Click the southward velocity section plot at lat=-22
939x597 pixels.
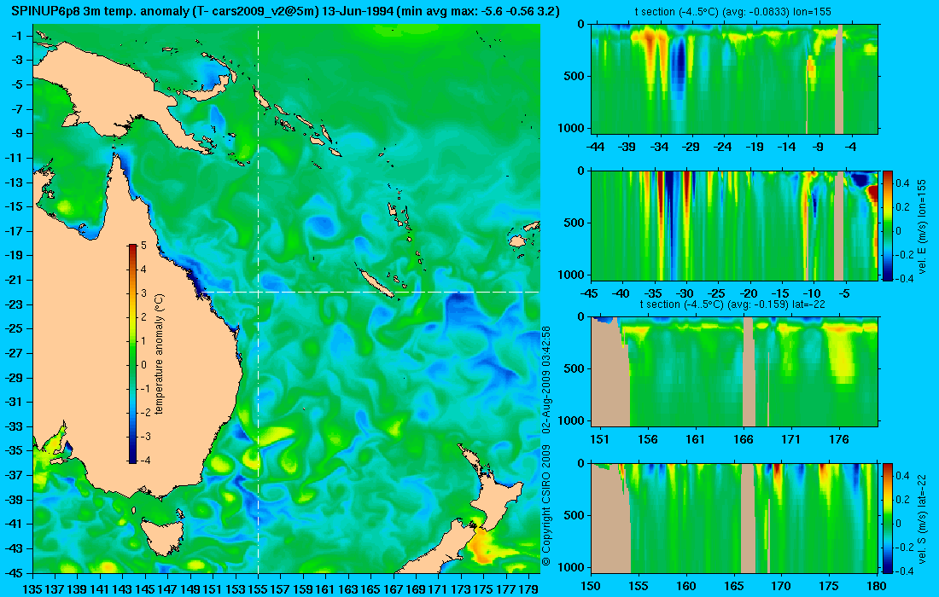click(735, 518)
